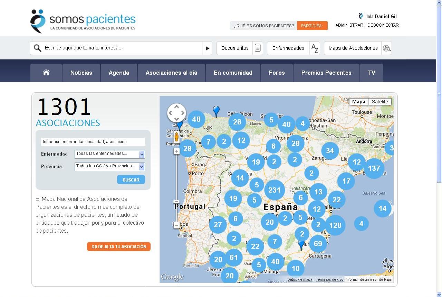442x297 pixels.
Task: Open the 27 cluster near Portugal border
Action: [x=218, y=225]
